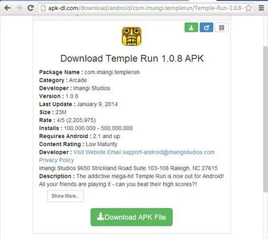Screen dimensions: 268x239
Task: Select the package name com.imangi.templerun
Action: click(112, 72)
